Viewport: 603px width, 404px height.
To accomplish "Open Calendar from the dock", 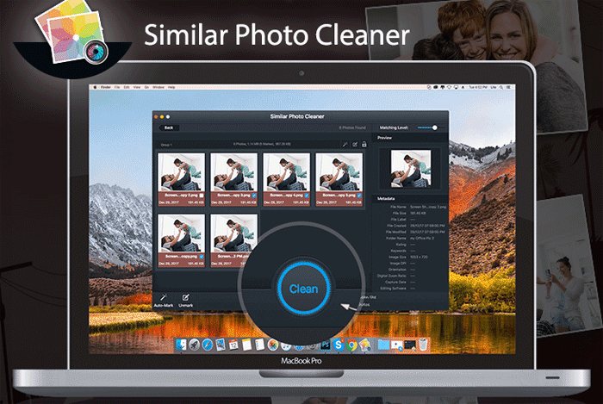I will click(x=233, y=345).
